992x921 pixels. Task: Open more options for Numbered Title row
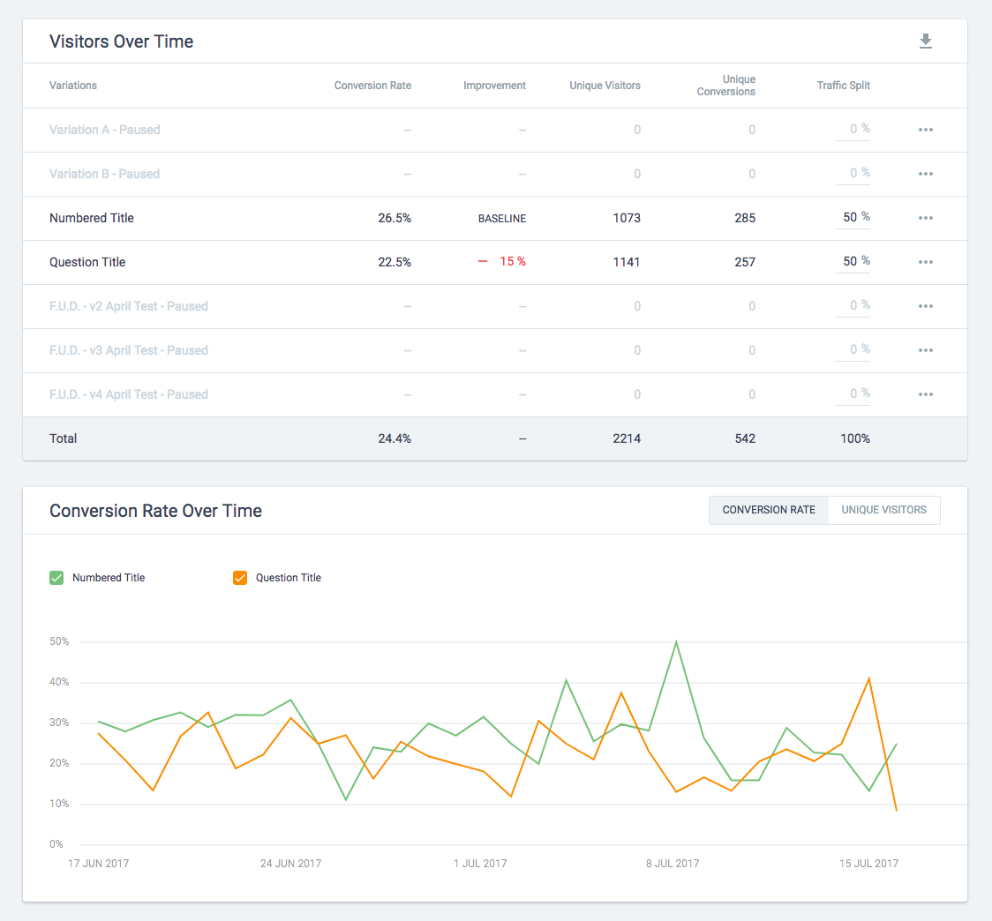pyautogui.click(x=925, y=218)
